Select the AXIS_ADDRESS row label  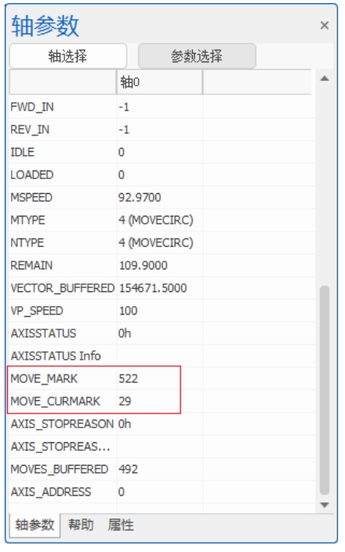pos(51,491)
